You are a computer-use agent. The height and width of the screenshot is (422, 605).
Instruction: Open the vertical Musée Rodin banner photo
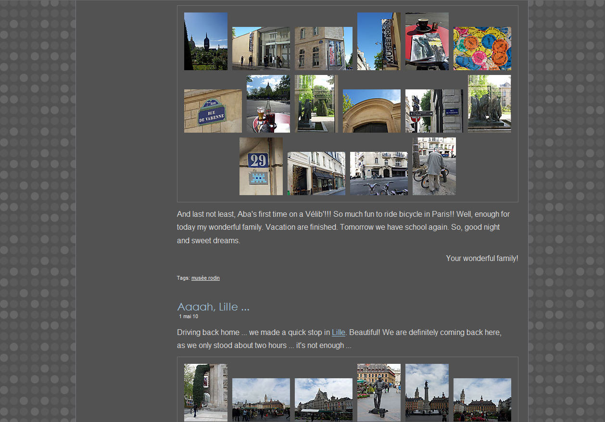click(378, 41)
